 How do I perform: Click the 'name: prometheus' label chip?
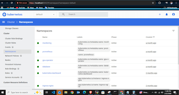(86, 55)
